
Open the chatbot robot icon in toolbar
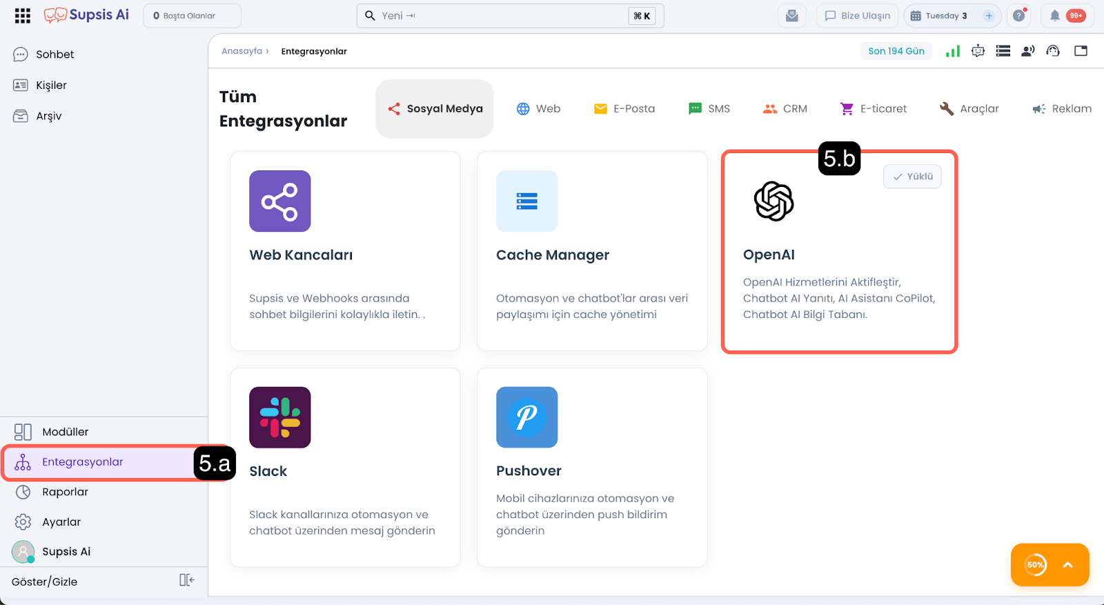978,51
